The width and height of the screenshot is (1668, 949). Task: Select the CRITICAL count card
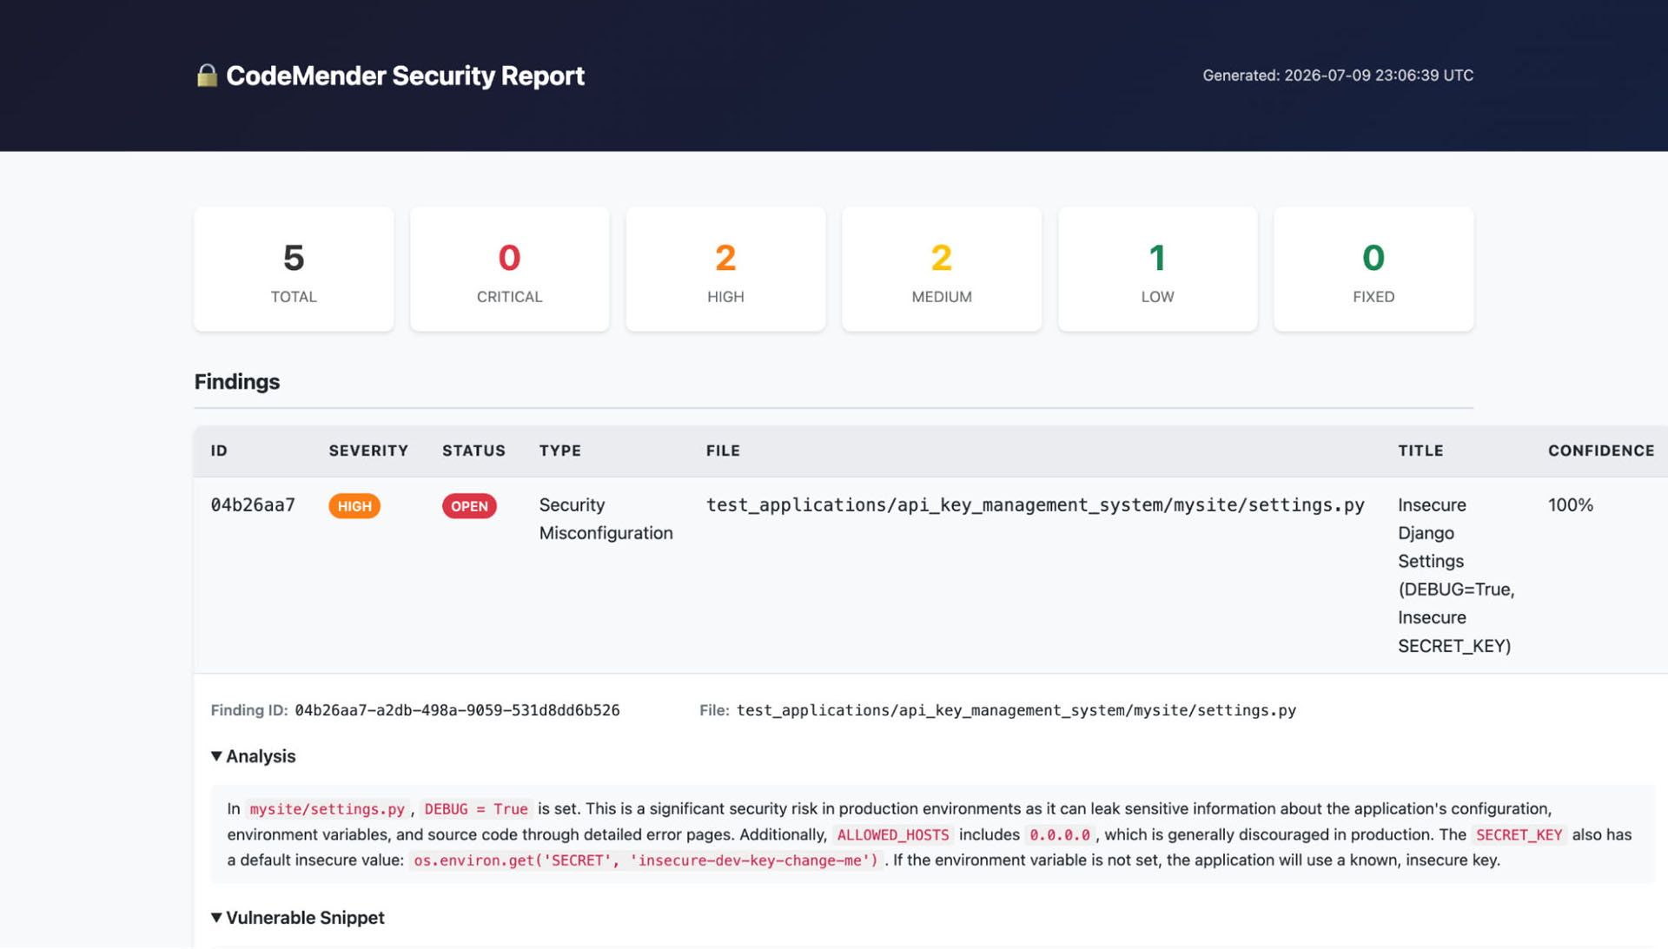tap(509, 269)
